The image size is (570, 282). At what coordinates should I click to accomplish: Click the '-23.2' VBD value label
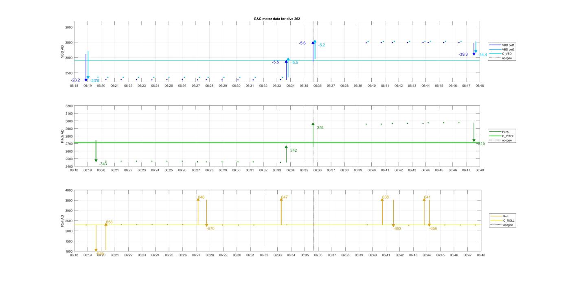point(75,80)
